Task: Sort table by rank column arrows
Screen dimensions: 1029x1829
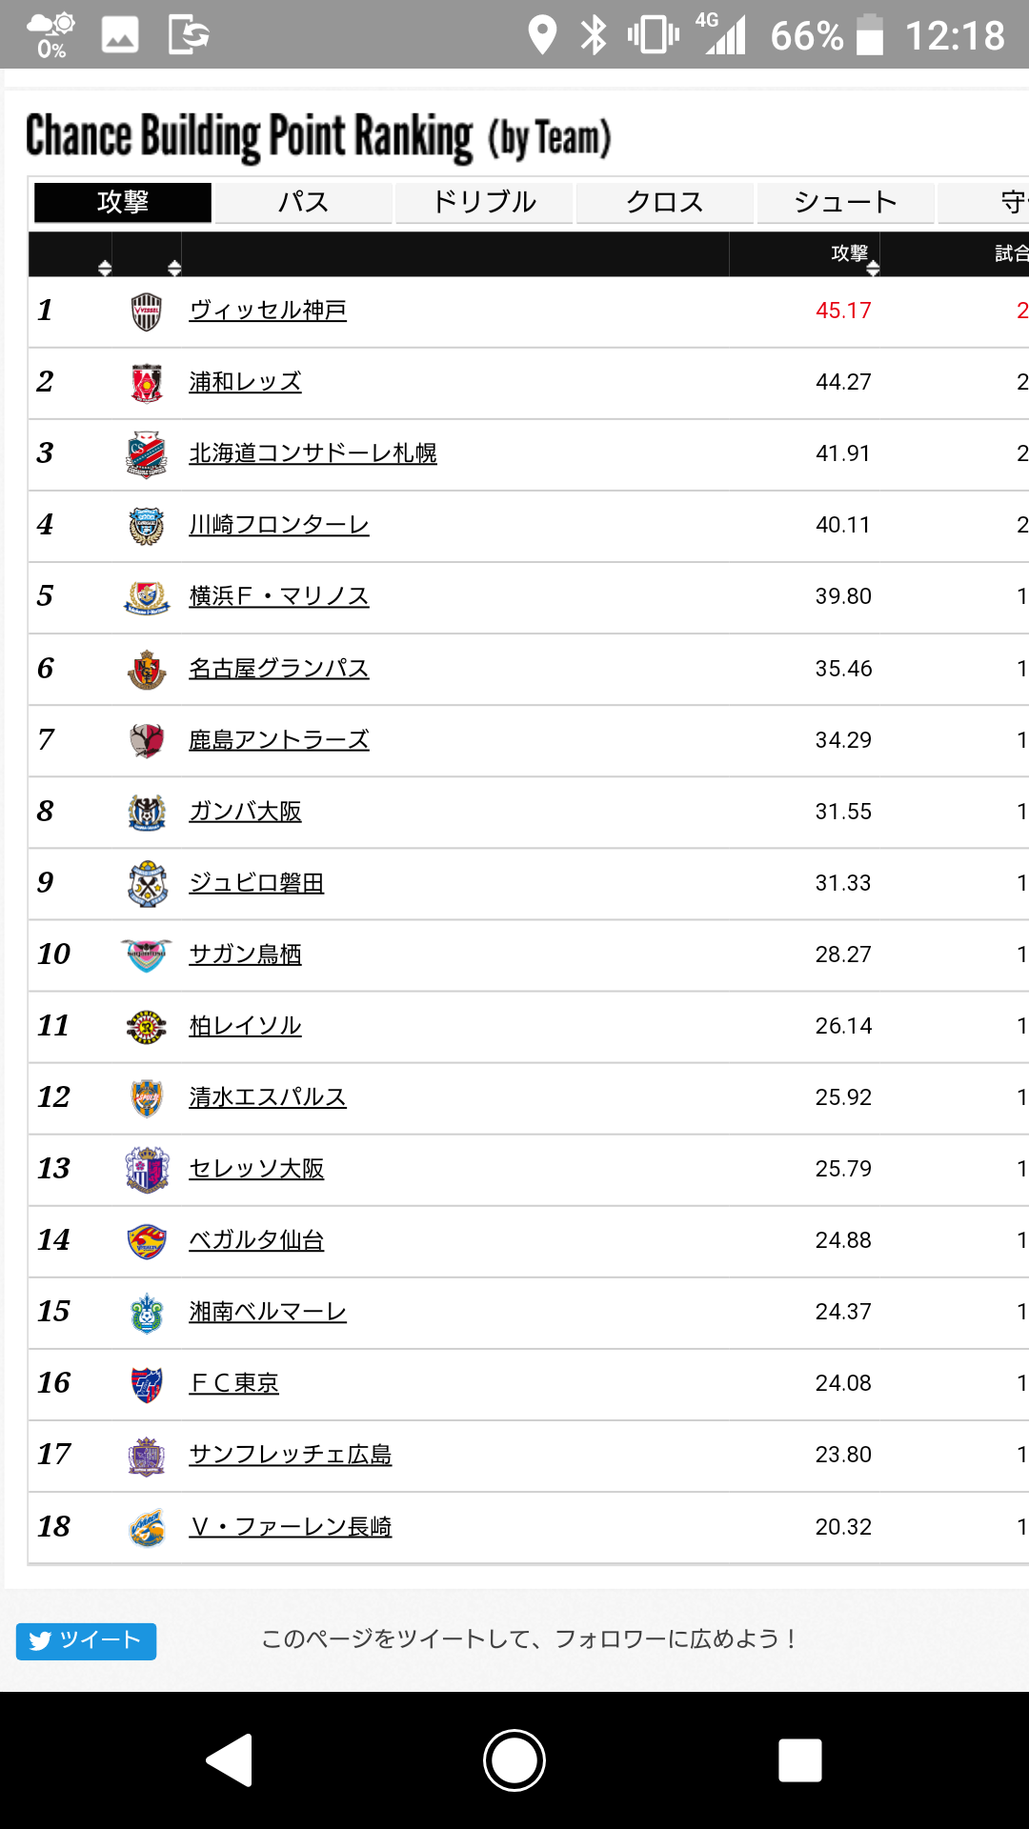Action: [x=105, y=267]
